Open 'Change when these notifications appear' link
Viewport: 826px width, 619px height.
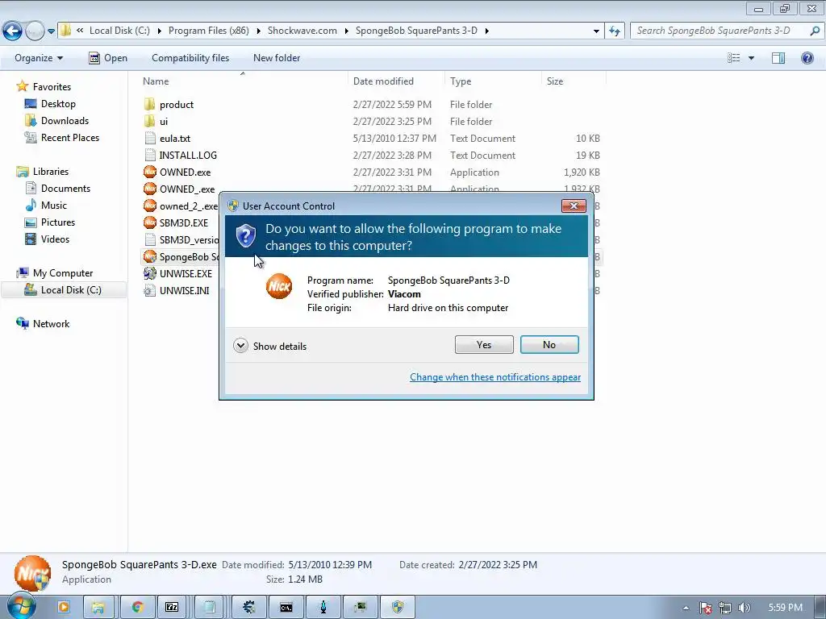click(495, 377)
